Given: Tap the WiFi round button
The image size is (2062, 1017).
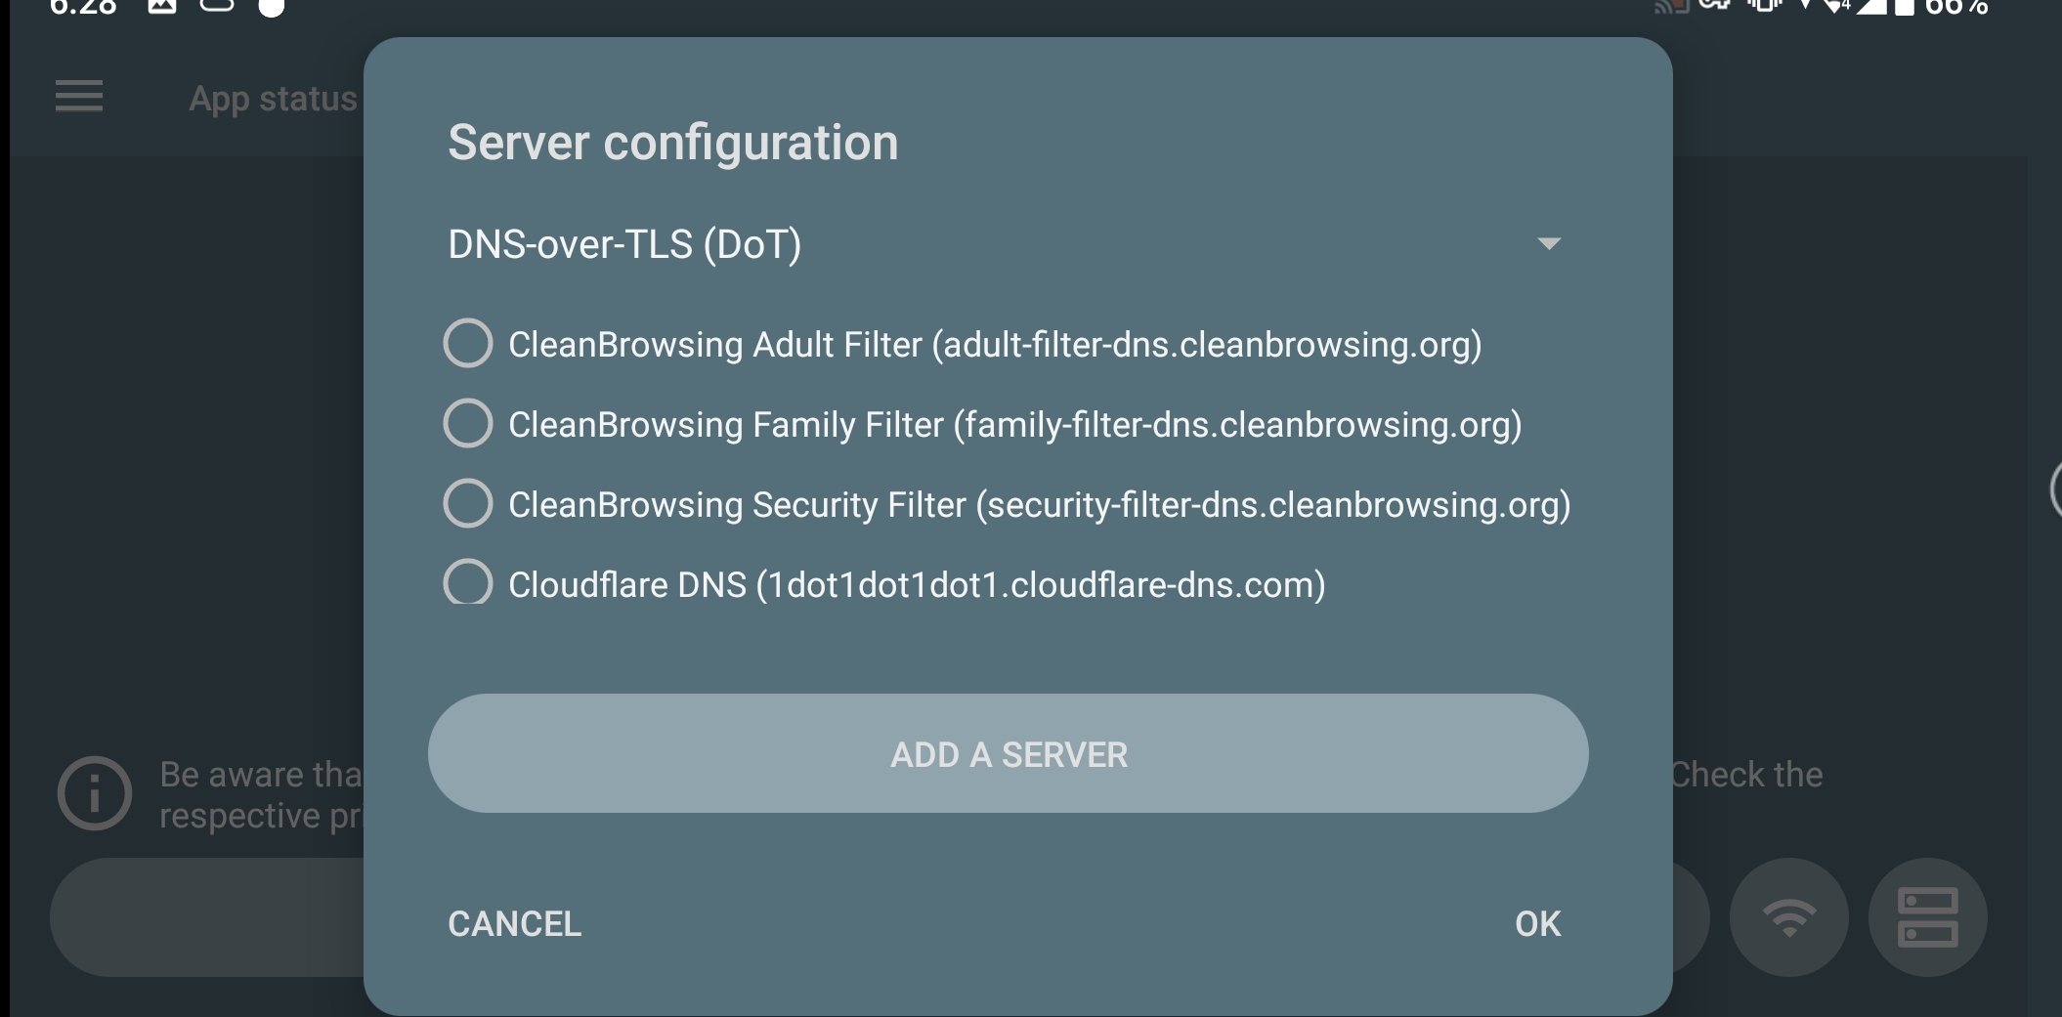Looking at the screenshot, I should pos(1788,916).
